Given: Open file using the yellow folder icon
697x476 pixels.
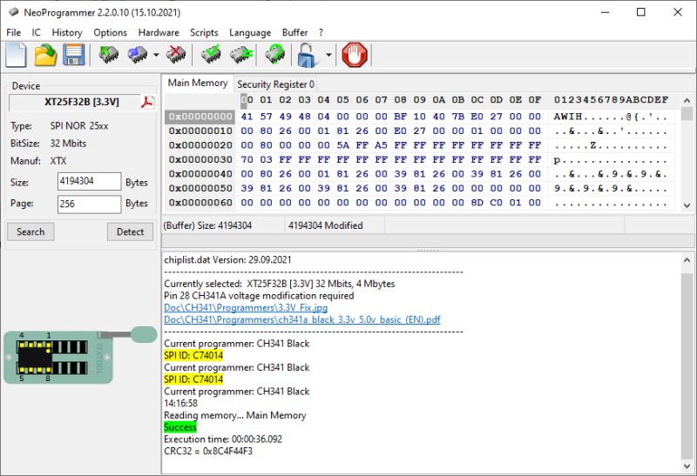Looking at the screenshot, I should (x=46, y=55).
